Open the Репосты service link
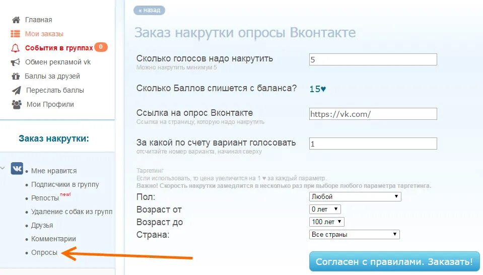Screen dimensions: 483x275 45,198
